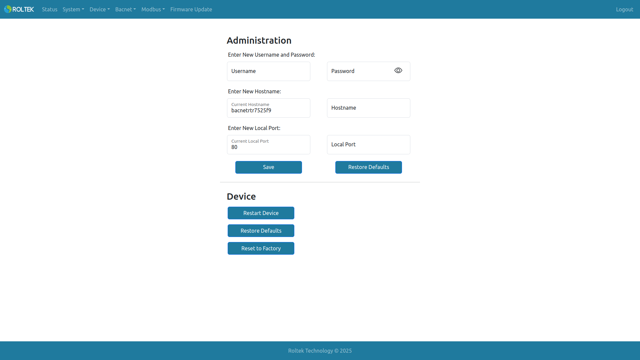Open the Status page
The height and width of the screenshot is (360, 640).
pos(50,9)
